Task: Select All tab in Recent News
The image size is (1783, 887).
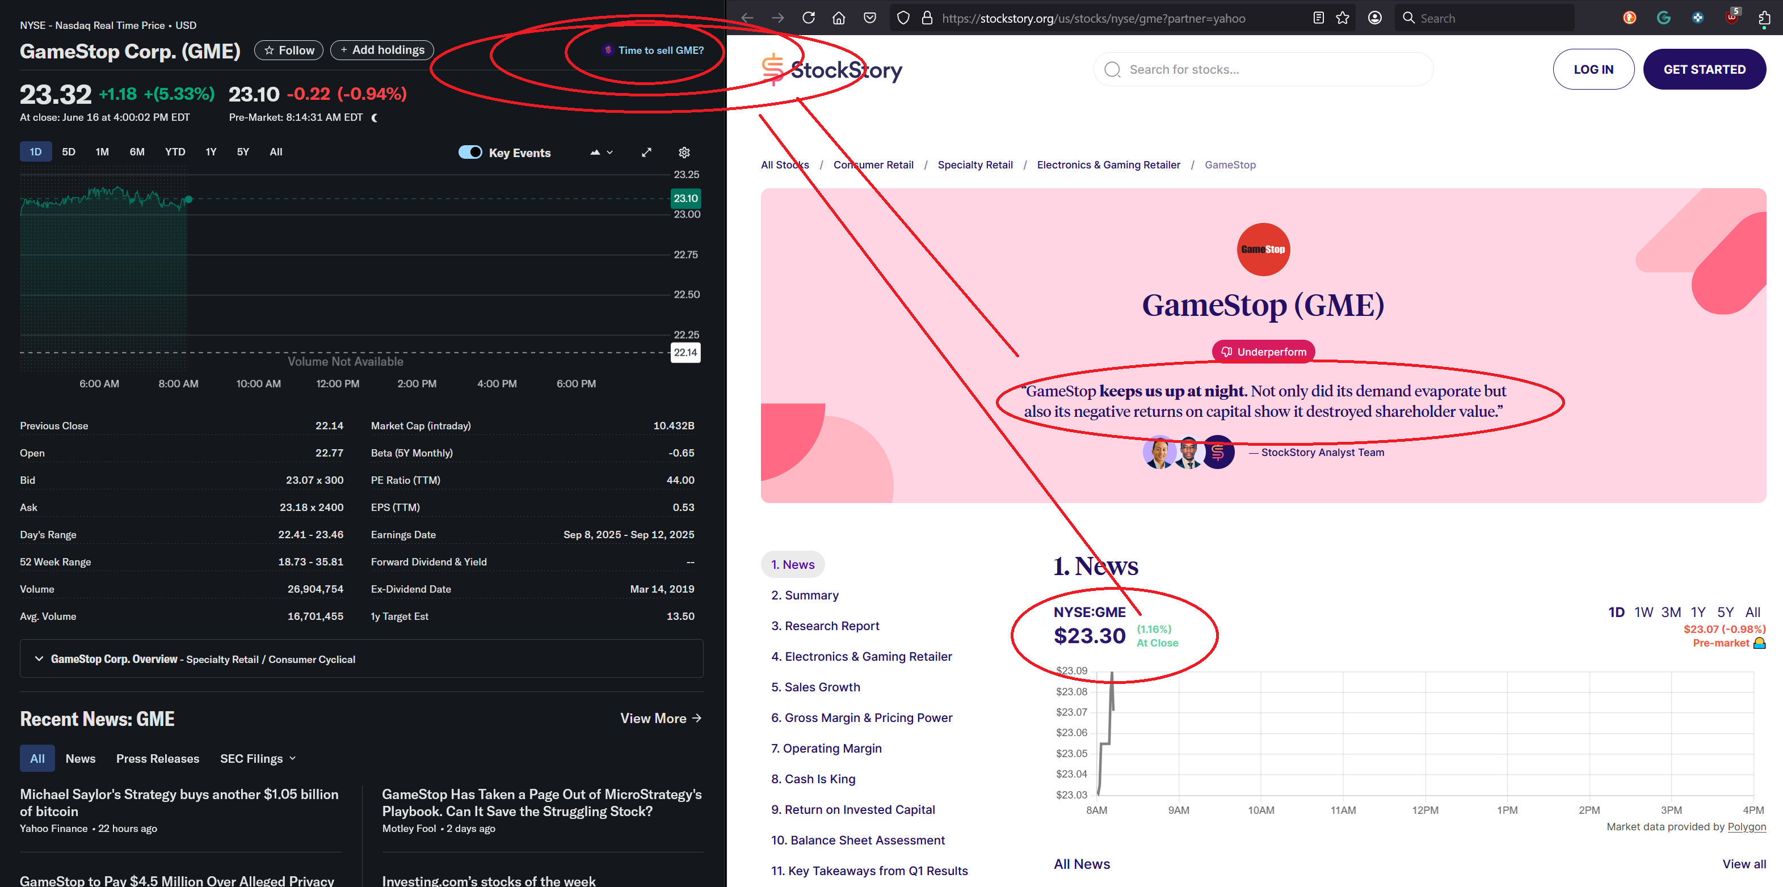Action: click(37, 758)
